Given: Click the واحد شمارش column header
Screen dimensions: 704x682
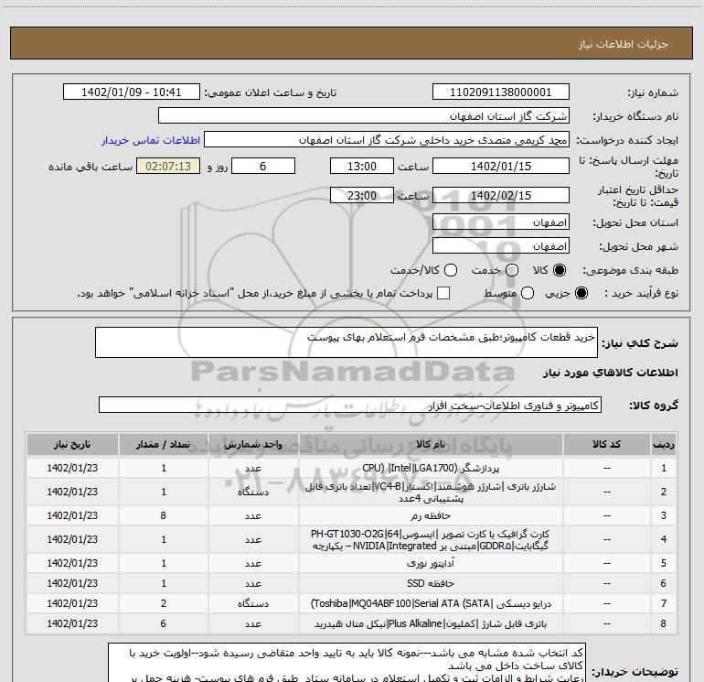Looking at the screenshot, I should 253,444.
